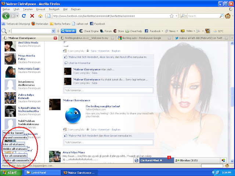The width and height of the screenshot is (235, 176).
Task: Click the blue Search toolbar button
Action: (68, 31)
